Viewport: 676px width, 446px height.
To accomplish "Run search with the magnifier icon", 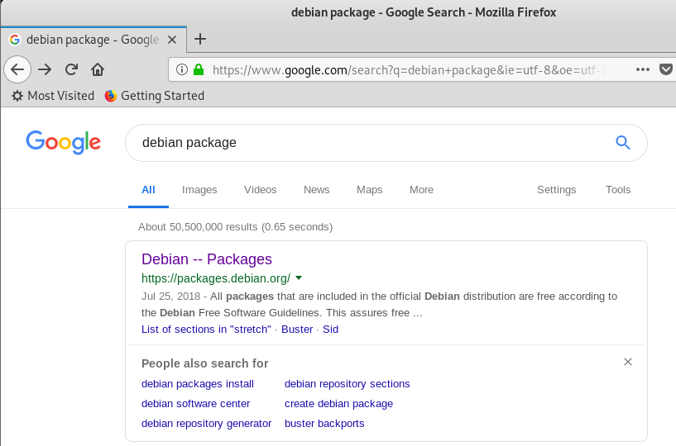I will [x=622, y=143].
